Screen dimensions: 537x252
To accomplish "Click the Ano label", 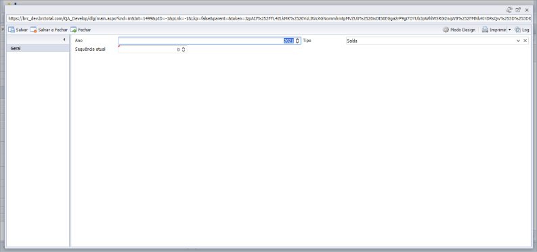I will (x=79, y=41).
